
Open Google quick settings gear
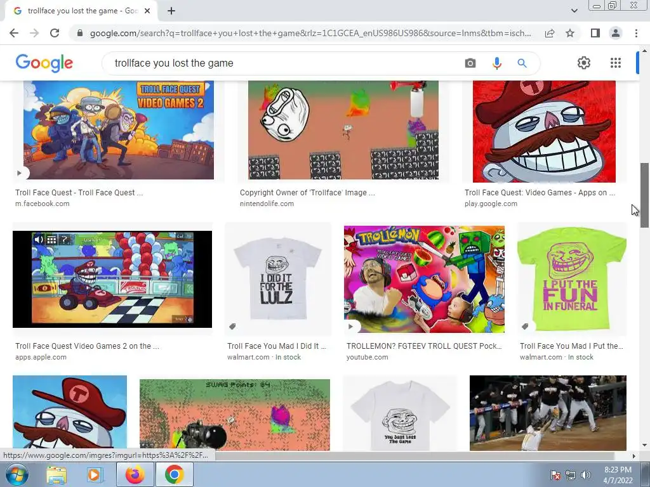[584, 63]
